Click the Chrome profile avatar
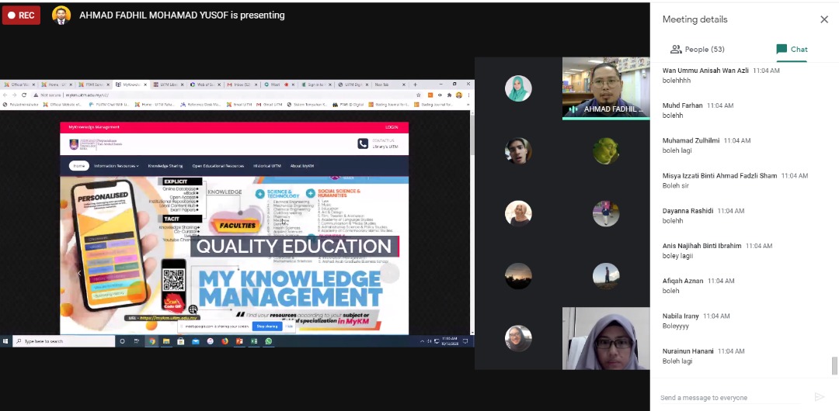839x411 pixels. (458, 95)
